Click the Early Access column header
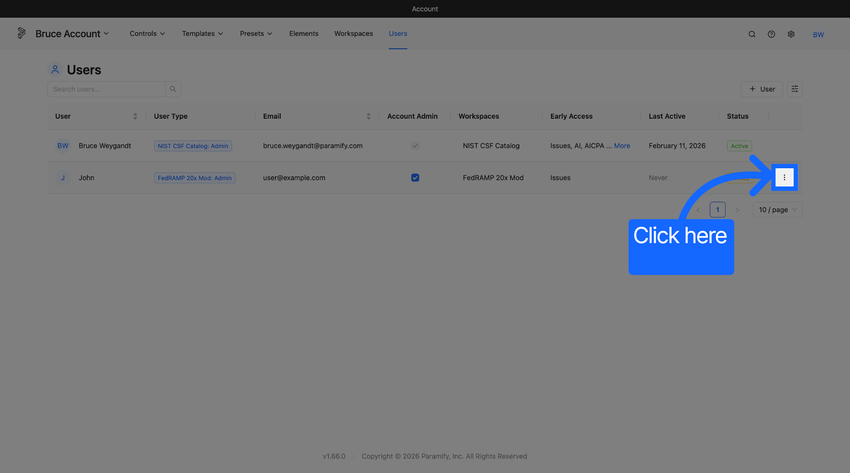 pyautogui.click(x=571, y=116)
